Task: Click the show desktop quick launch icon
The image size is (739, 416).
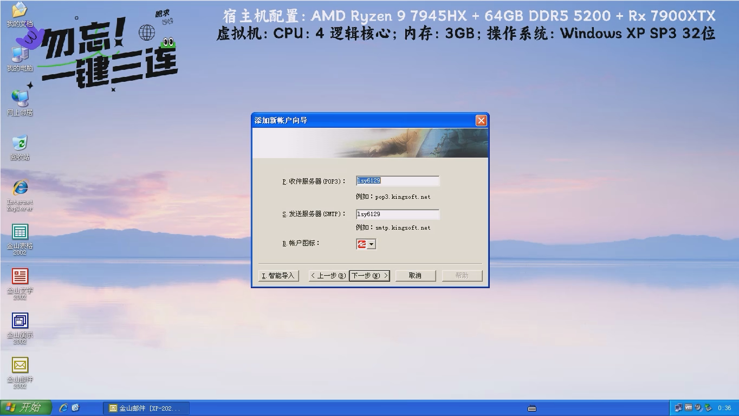Action: point(76,408)
